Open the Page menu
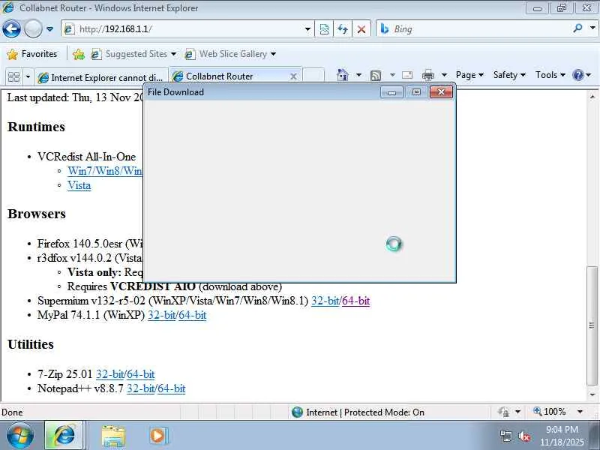 (x=469, y=75)
